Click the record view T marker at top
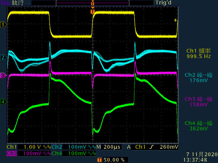Viewport: 218px width, 163px height. click(93, 3)
